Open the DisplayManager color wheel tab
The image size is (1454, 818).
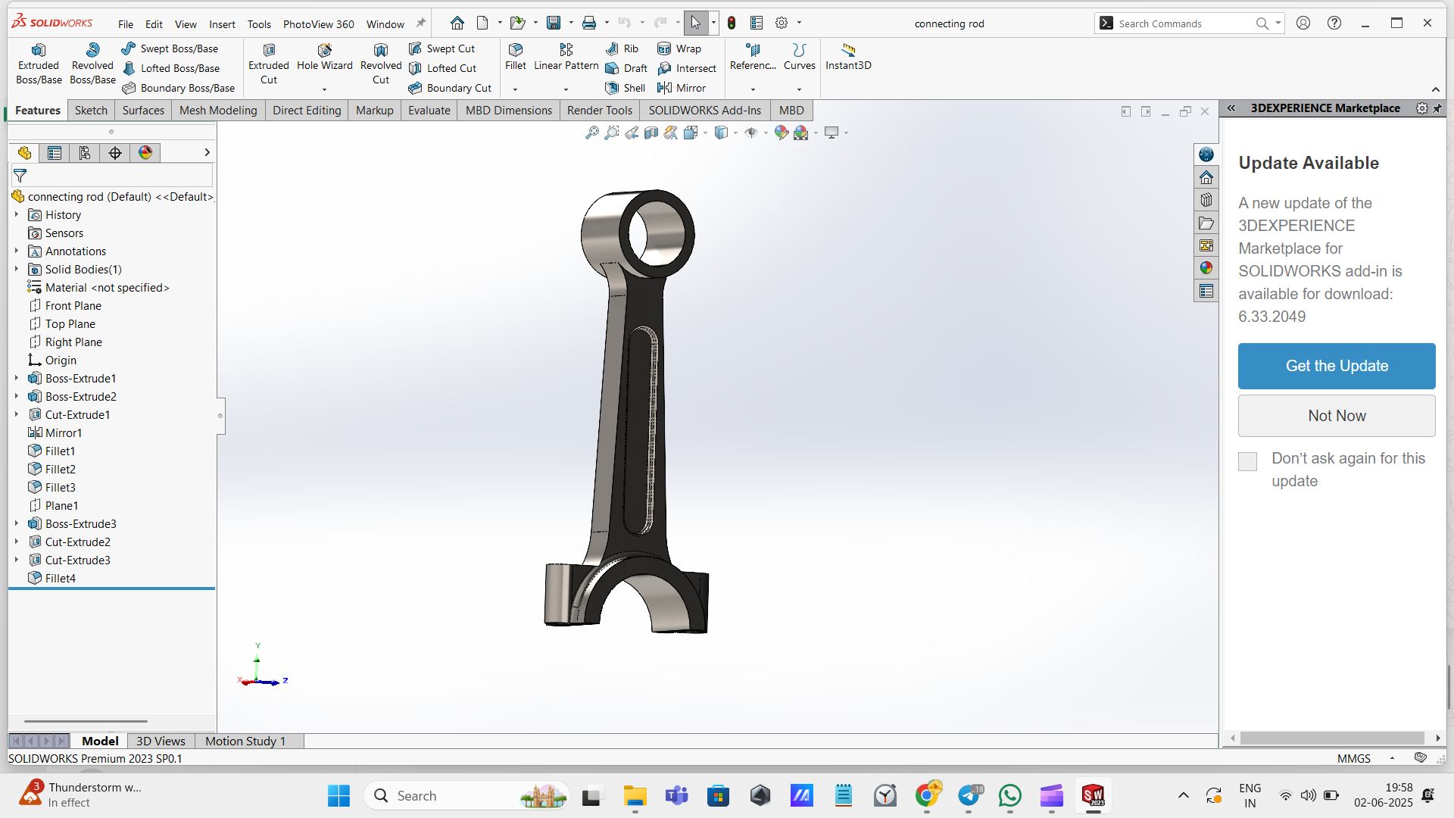(x=145, y=153)
